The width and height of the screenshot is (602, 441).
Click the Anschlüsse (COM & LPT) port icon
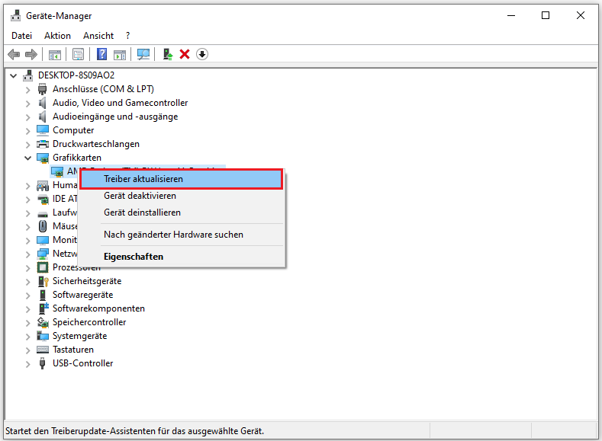pyautogui.click(x=42, y=89)
